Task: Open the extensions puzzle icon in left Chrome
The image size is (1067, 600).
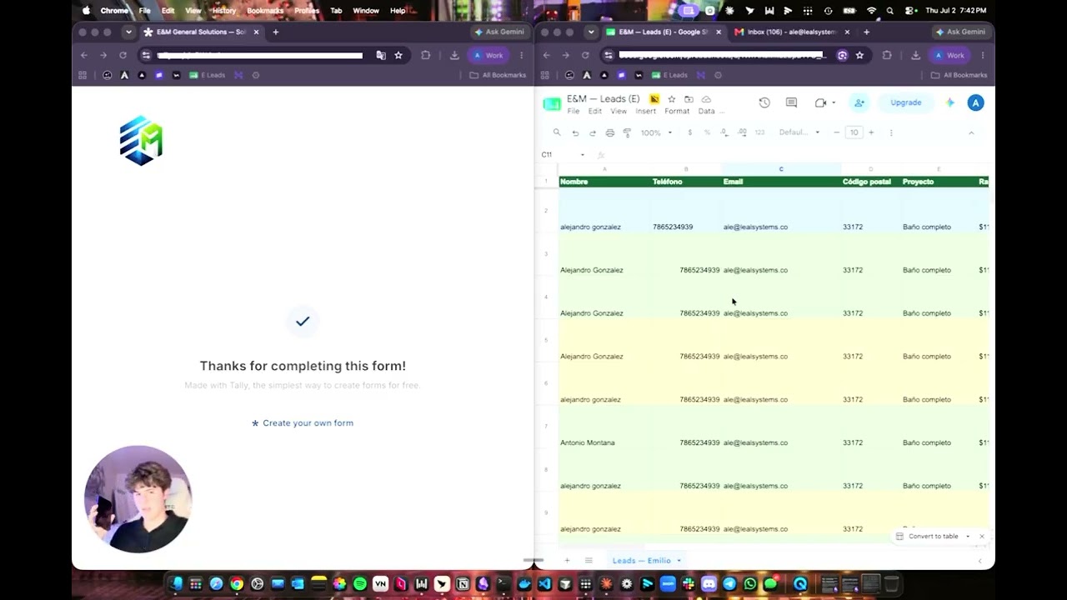Action: (x=425, y=55)
